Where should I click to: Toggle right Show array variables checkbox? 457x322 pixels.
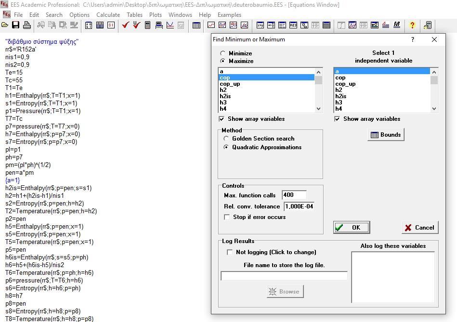tap(337, 119)
